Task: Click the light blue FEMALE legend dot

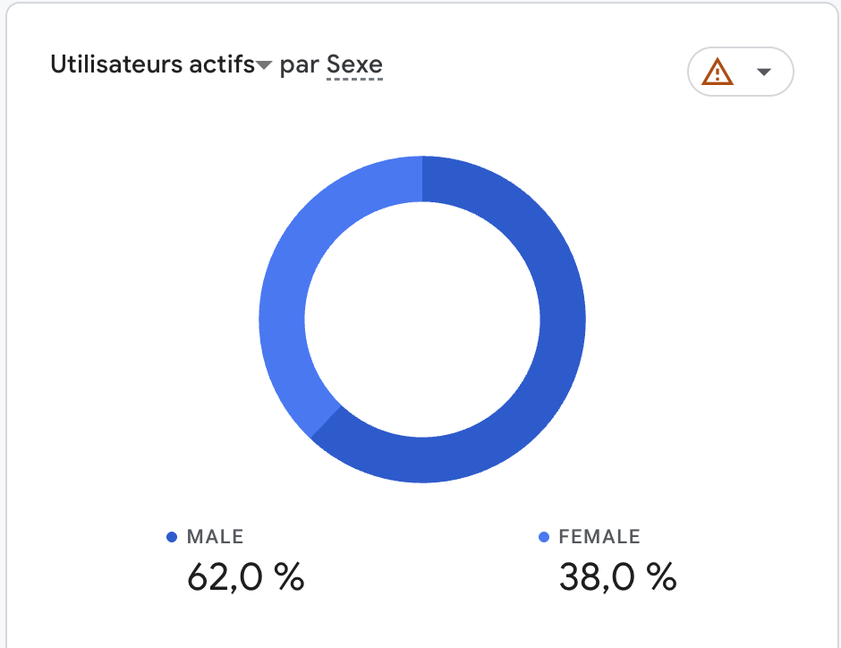Action: pyautogui.click(x=543, y=537)
